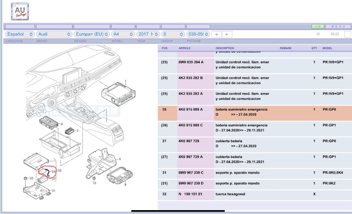This screenshot has width=352, height=214.
Task: Click the 'tuerca hexagonal' description
Action: click(x=230, y=194)
